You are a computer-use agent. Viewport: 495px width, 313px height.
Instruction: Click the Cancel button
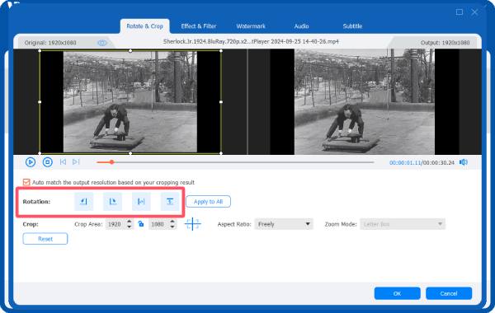tap(449, 293)
